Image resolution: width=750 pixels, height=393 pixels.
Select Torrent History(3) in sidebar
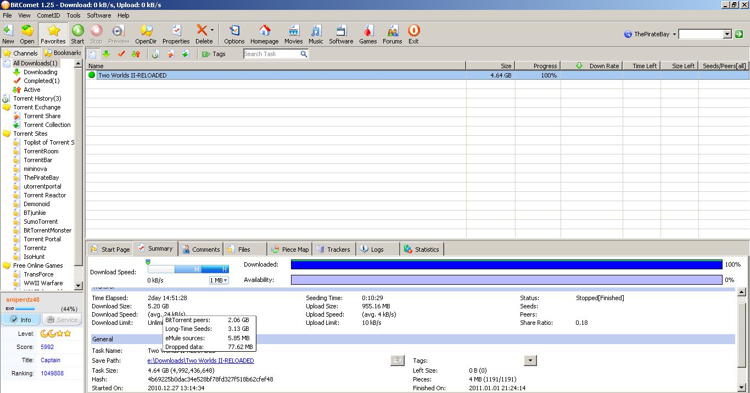click(37, 98)
